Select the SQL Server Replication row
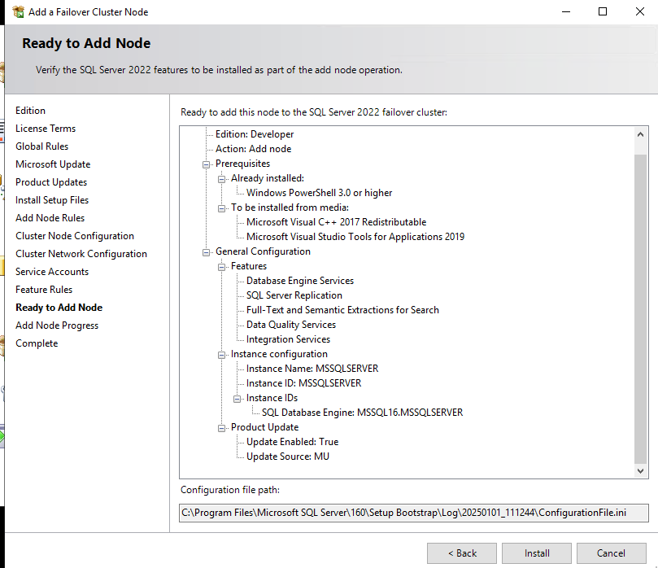This screenshot has height=568, width=658. (x=294, y=295)
